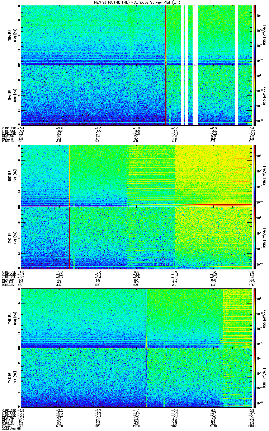The height and width of the screenshot is (431, 269).
Task: Click R_RE_SM row label below THD panels
Action: [x=8, y=286]
